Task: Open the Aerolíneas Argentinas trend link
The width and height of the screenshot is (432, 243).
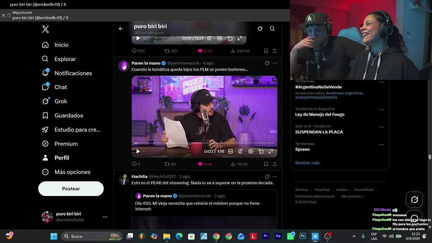Action: 345,93
